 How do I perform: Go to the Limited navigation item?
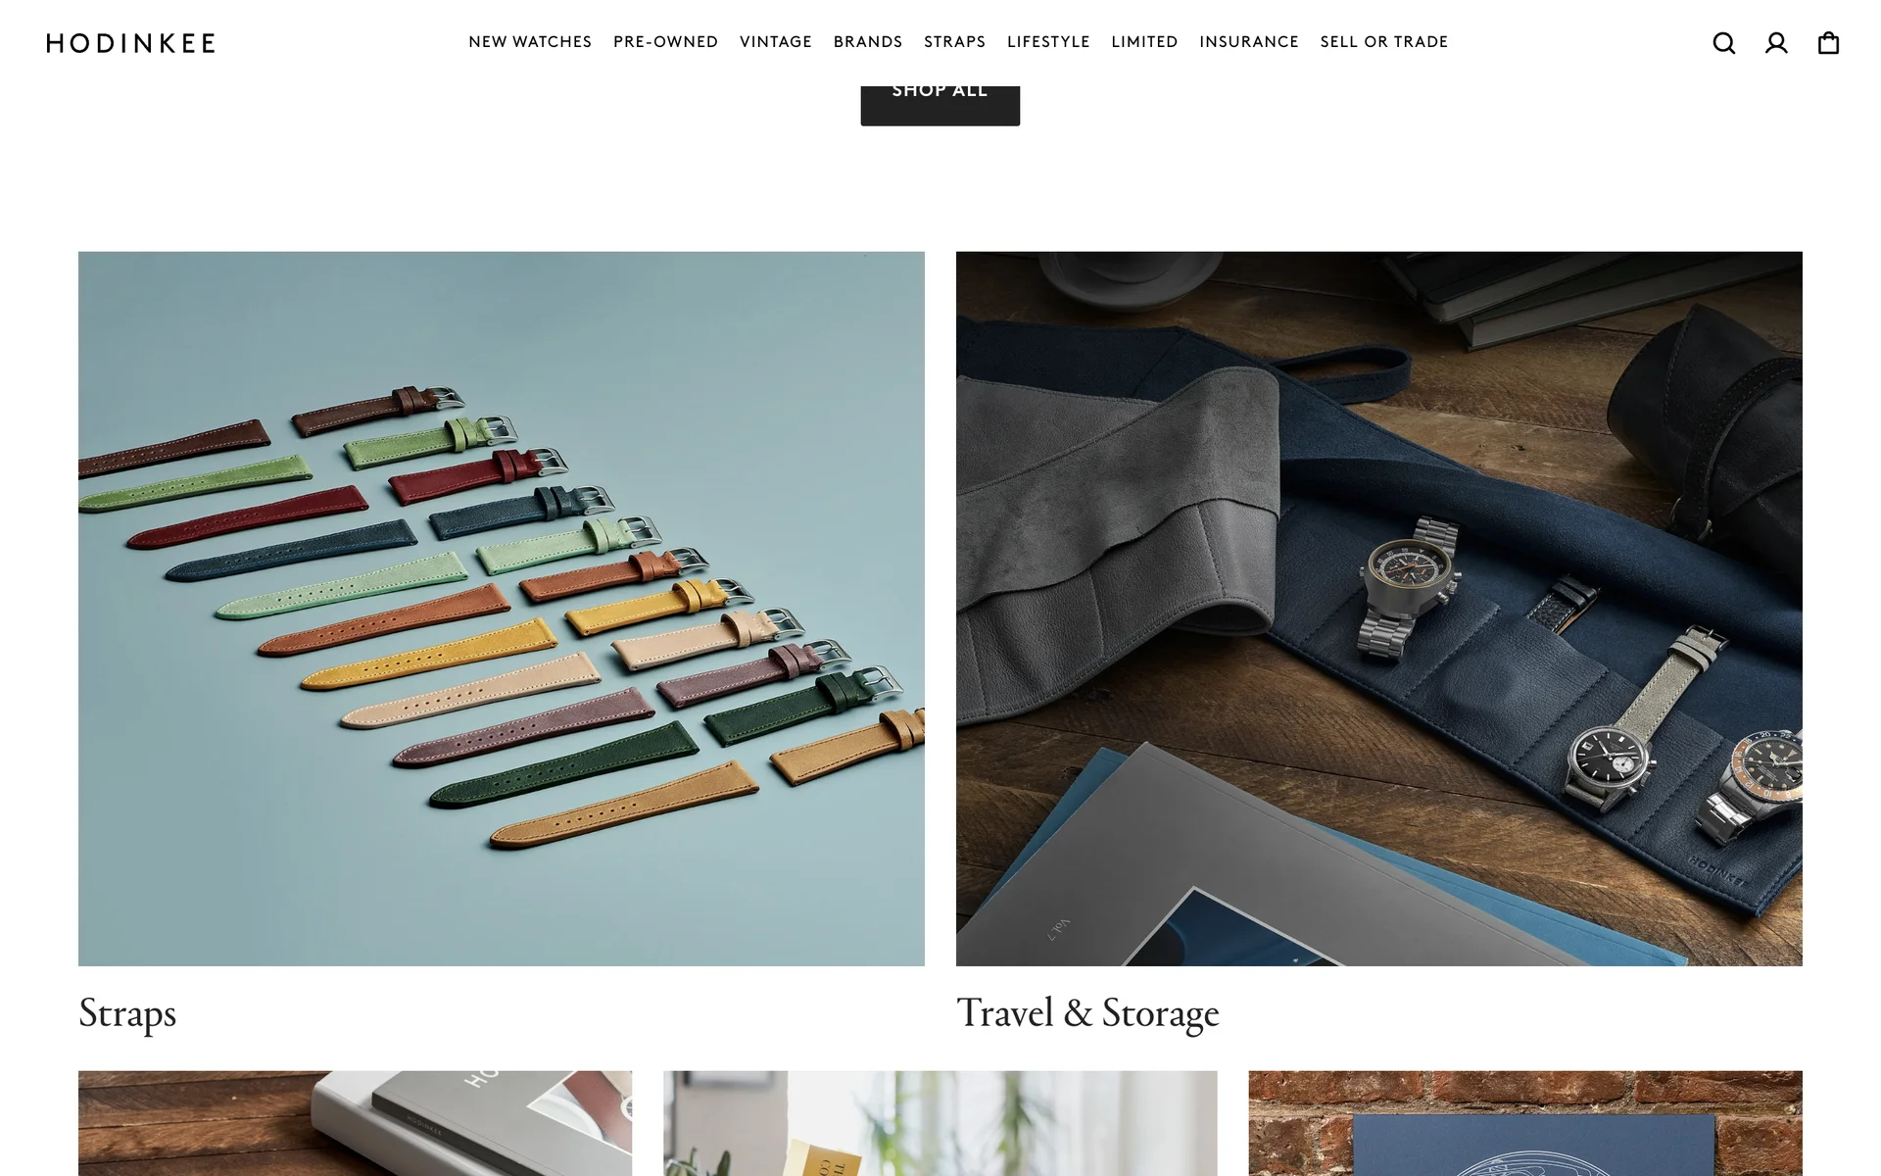pos(1144,42)
